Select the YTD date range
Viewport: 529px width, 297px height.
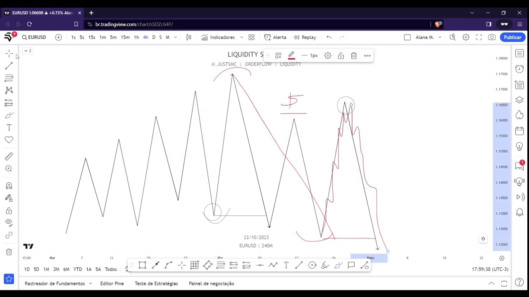tap(77, 269)
